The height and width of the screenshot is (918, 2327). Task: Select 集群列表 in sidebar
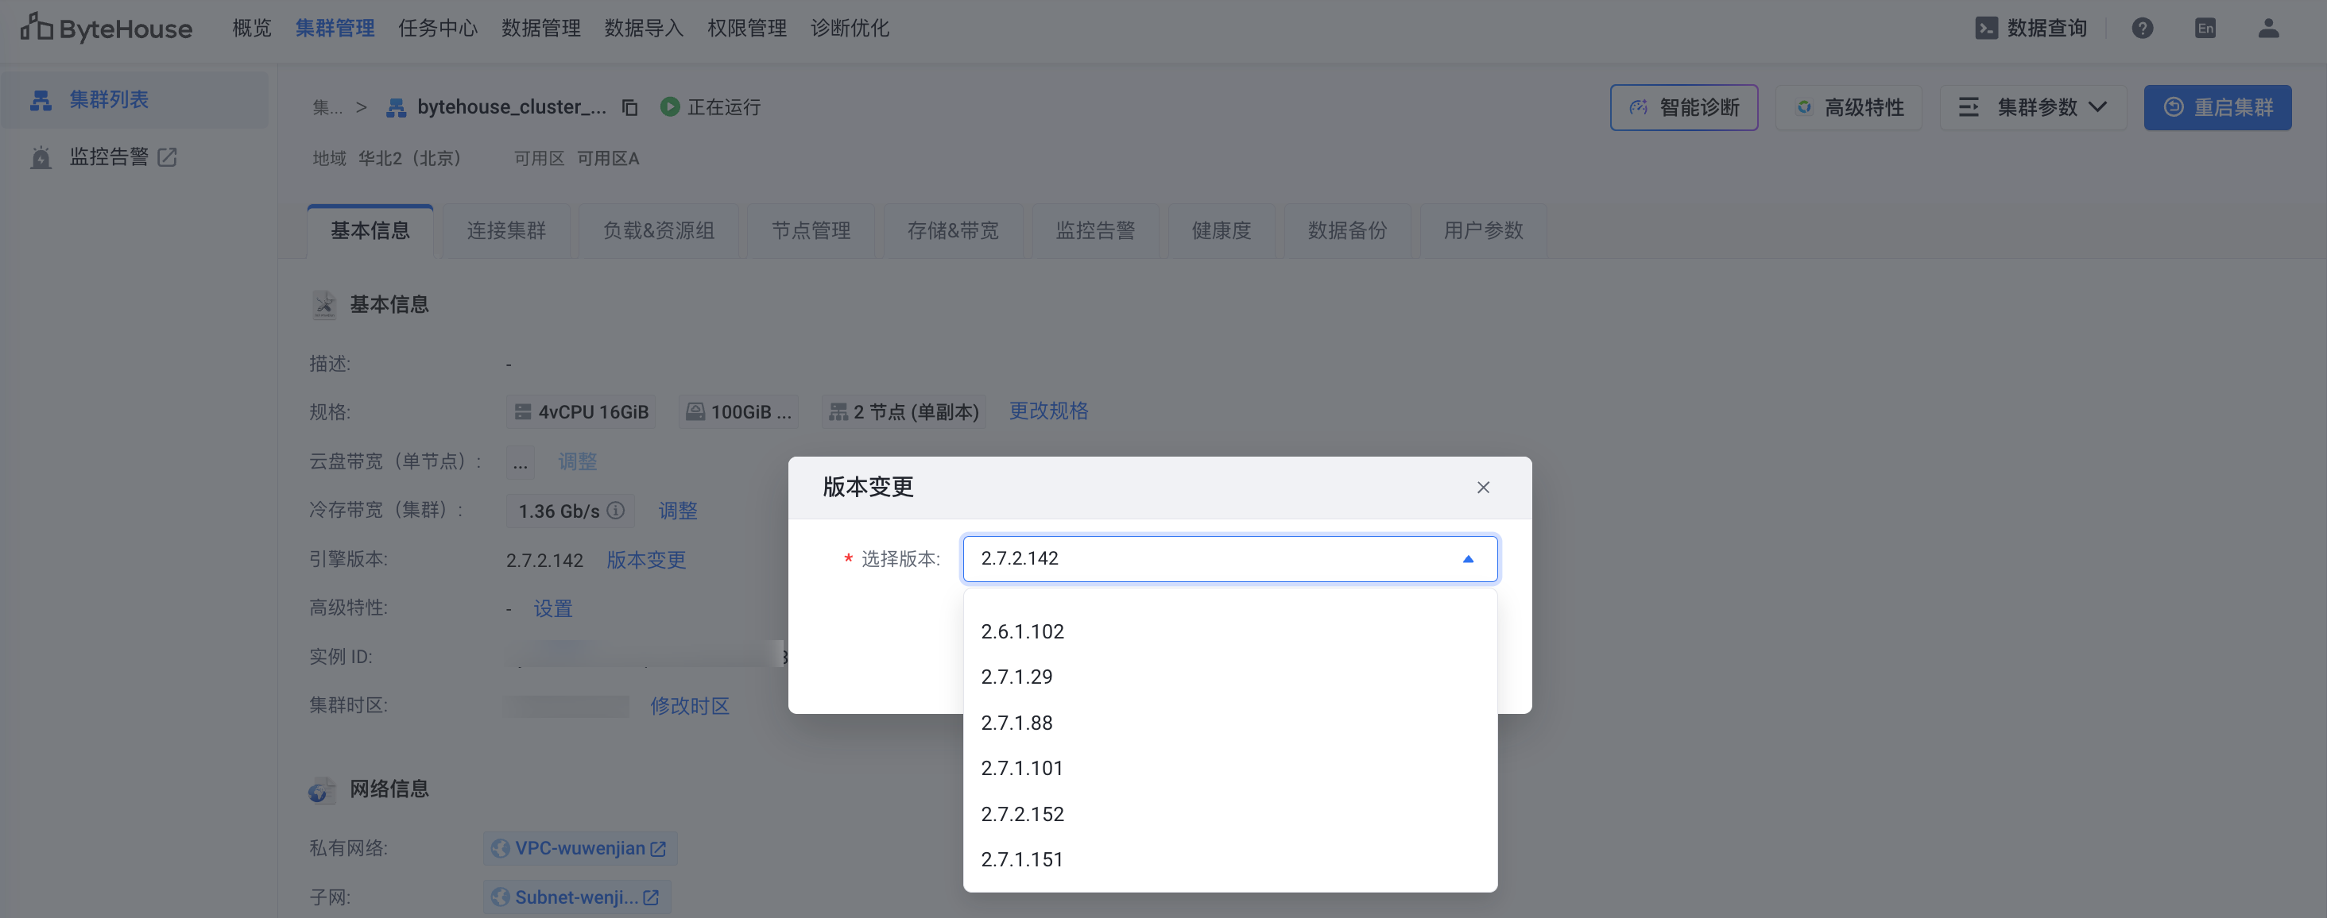108,99
